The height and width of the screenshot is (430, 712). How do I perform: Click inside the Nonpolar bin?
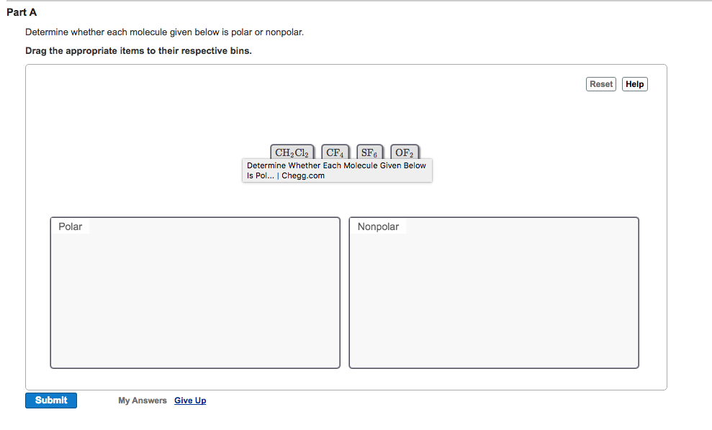[x=494, y=293]
